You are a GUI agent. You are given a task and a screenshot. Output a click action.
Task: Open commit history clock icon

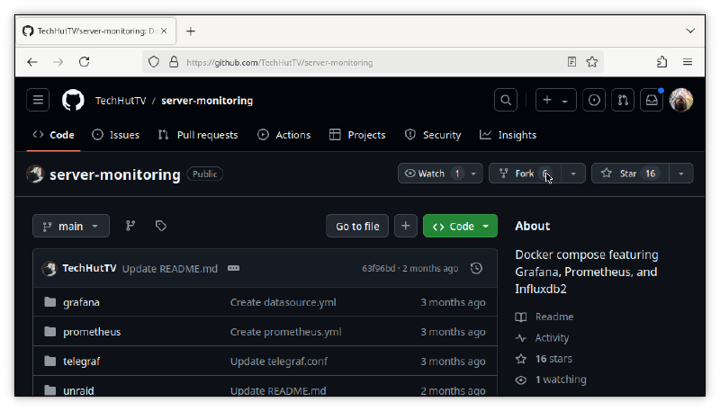click(x=476, y=269)
